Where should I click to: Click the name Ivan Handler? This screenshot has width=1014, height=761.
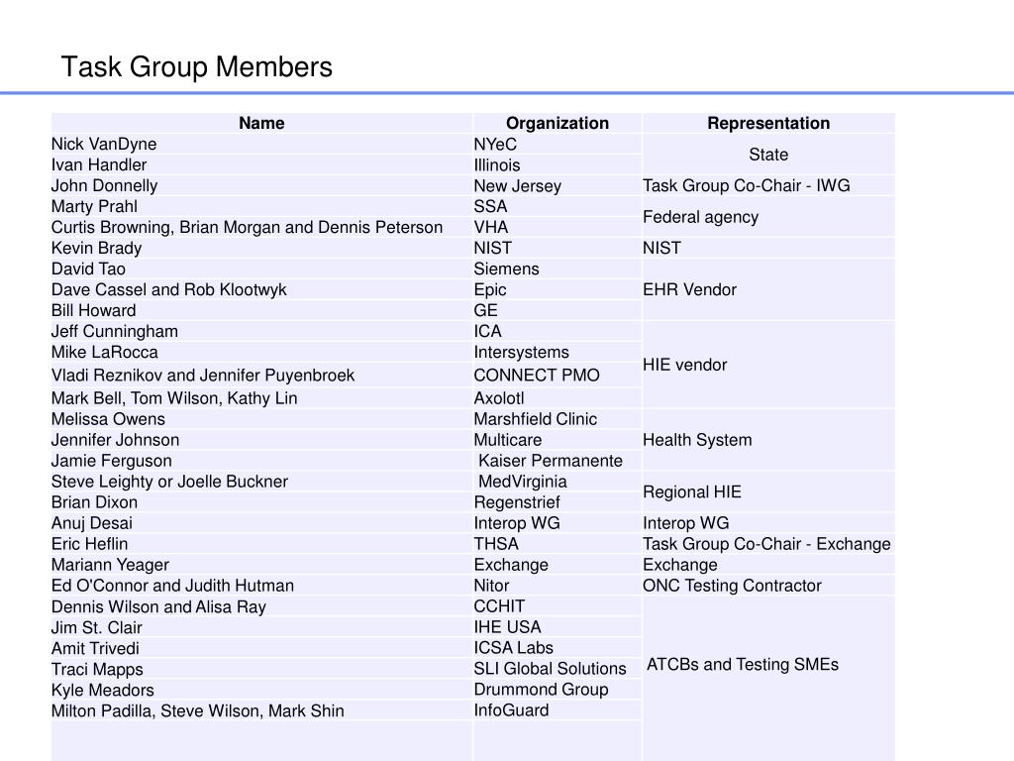click(x=99, y=165)
